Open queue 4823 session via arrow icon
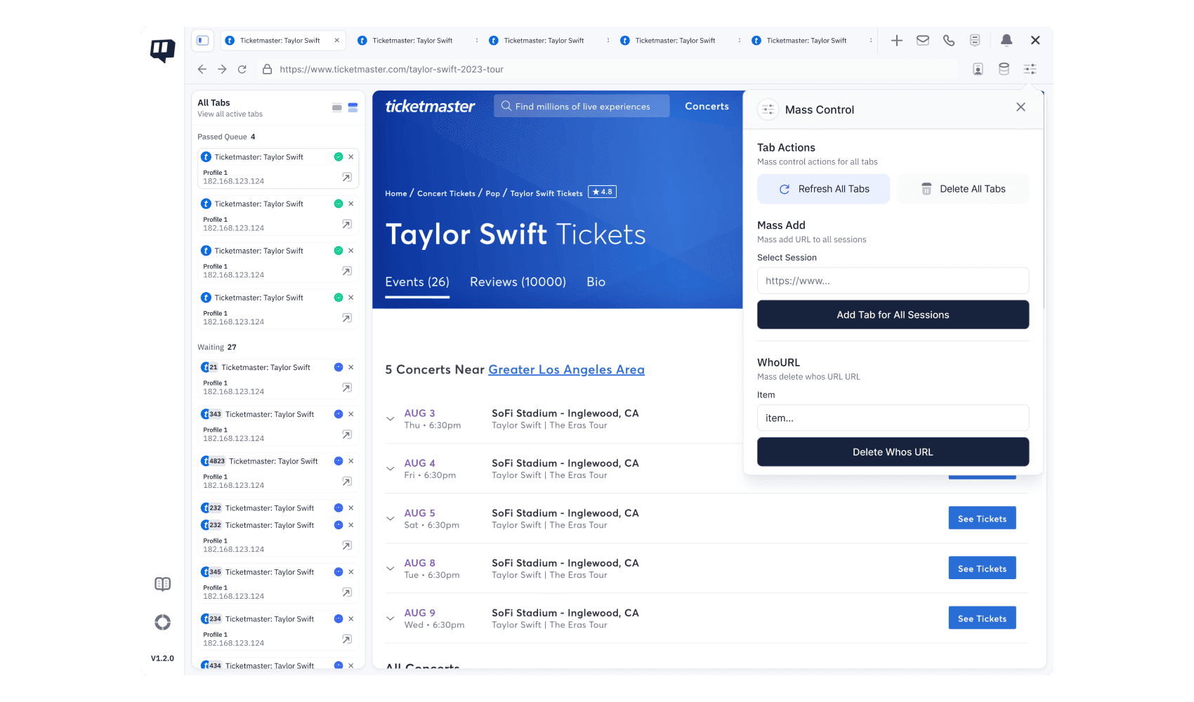 (347, 482)
